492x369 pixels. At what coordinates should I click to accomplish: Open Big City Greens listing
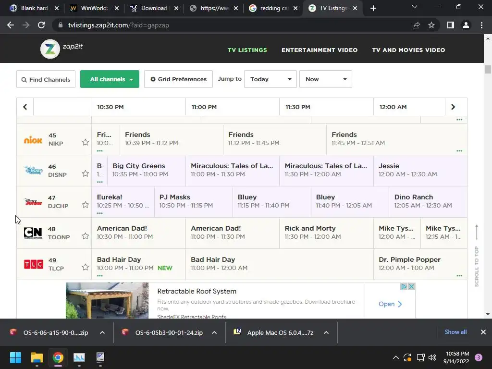[146, 170]
